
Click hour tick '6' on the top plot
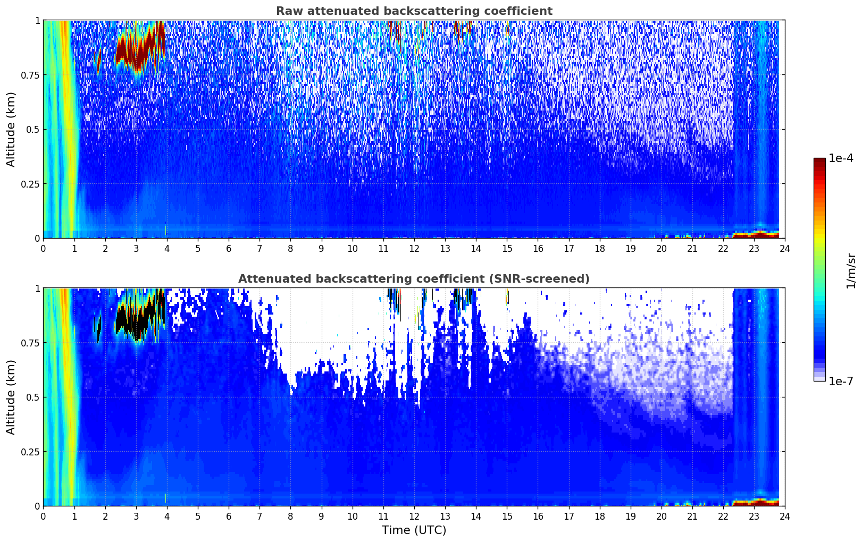[x=229, y=248]
